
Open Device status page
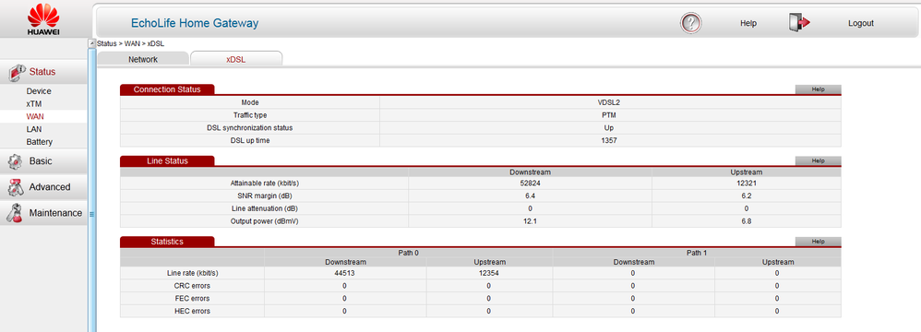click(x=39, y=91)
